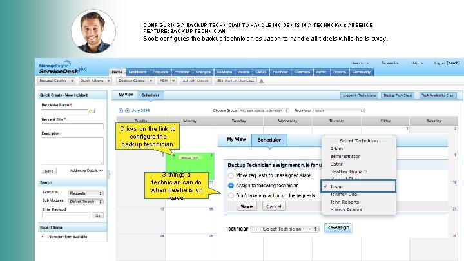Screen dimensions: 464x261
Task: Go to next month in calendar
Action: pyautogui.click(x=127, y=111)
